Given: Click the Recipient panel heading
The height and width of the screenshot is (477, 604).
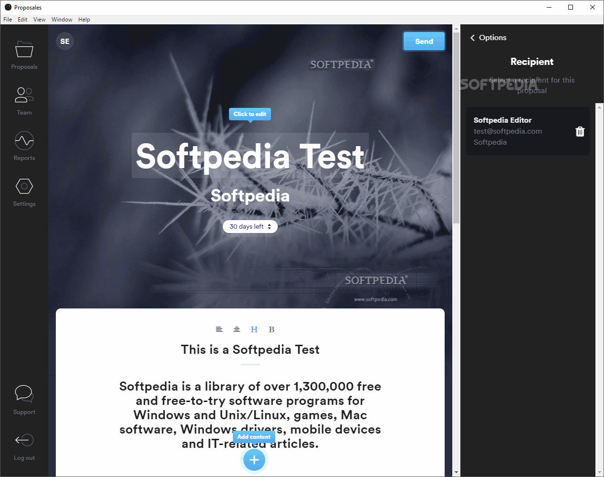Looking at the screenshot, I should point(532,62).
